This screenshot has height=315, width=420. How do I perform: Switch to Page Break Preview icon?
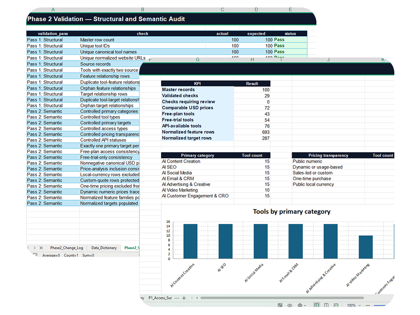pyautogui.click(x=336, y=305)
